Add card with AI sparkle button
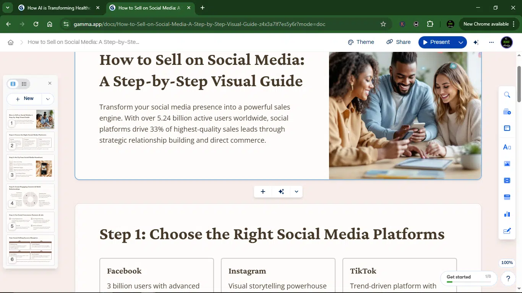Screen dimensions: 522x293 (281, 192)
